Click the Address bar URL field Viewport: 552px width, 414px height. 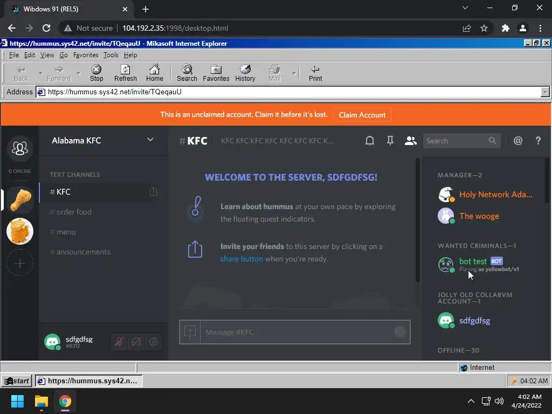288,92
